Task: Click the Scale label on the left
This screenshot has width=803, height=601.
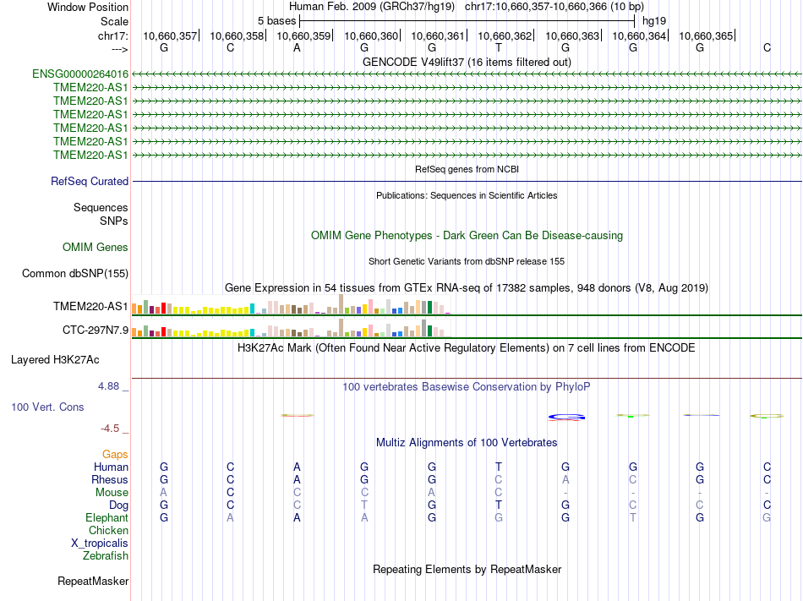Action: click(114, 21)
